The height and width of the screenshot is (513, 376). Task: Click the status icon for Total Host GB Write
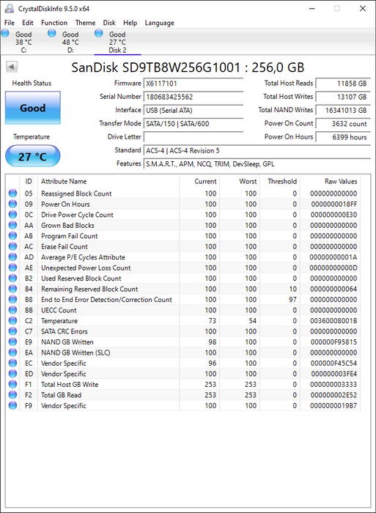12,384
